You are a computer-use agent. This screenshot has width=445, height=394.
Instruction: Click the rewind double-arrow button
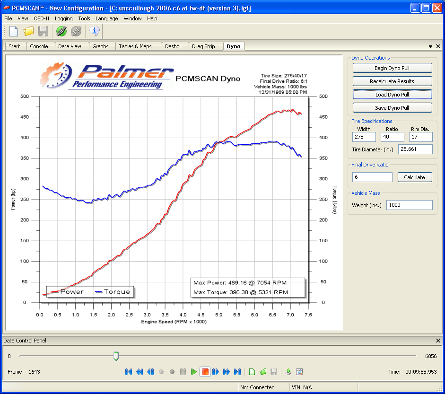point(140,372)
